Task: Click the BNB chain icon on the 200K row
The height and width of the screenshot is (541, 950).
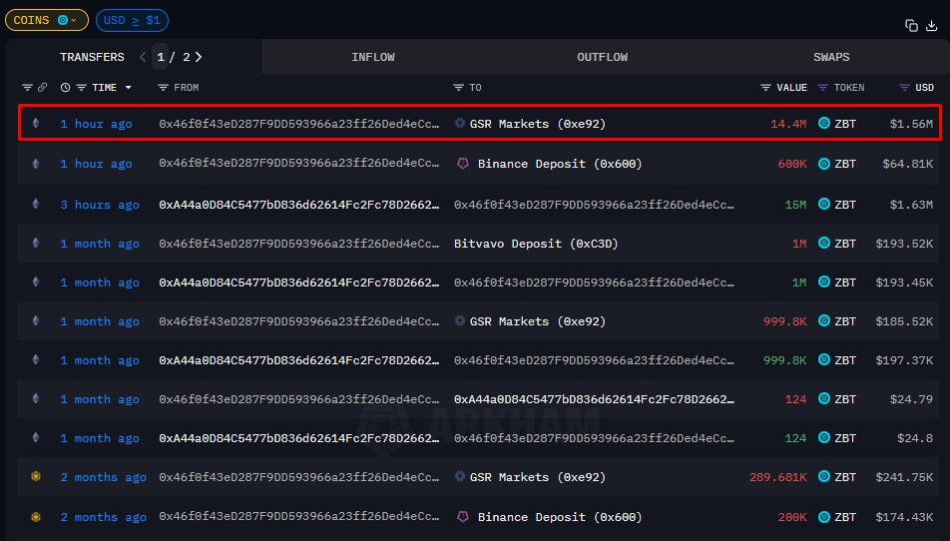Action: (36, 517)
